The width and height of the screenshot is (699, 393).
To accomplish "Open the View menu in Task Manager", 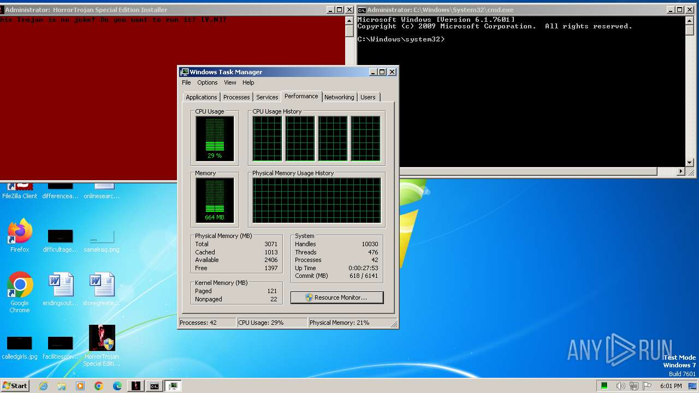I will [x=230, y=82].
